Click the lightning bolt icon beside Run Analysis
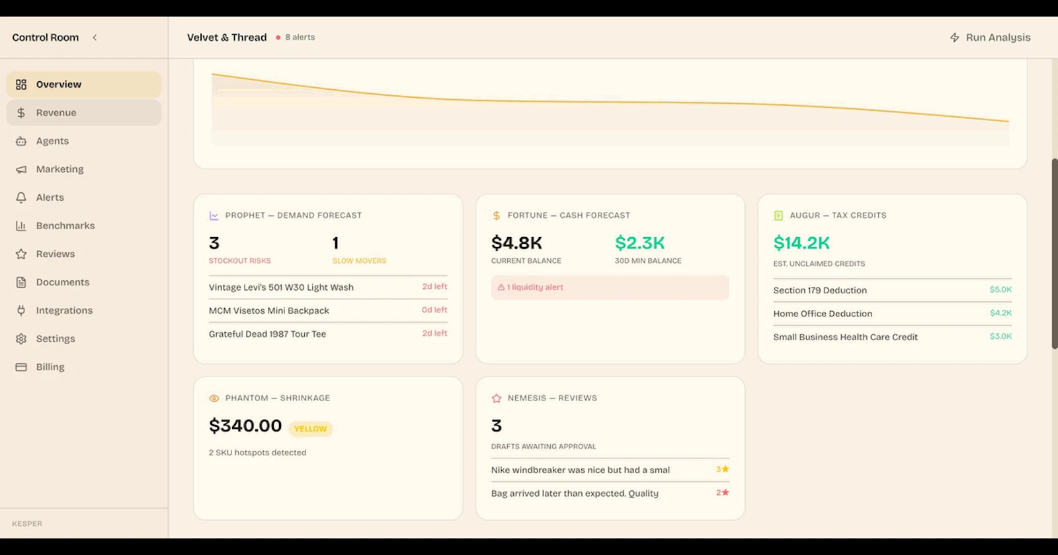This screenshot has height=555, width=1058. pos(955,38)
